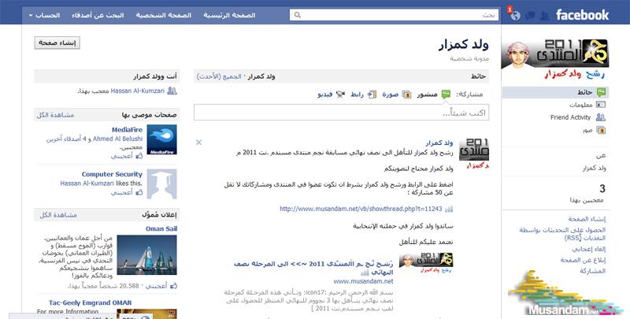Screen dimensions: 630x319
Task: Click the إنشاء صفحة button
Action: 57,43
